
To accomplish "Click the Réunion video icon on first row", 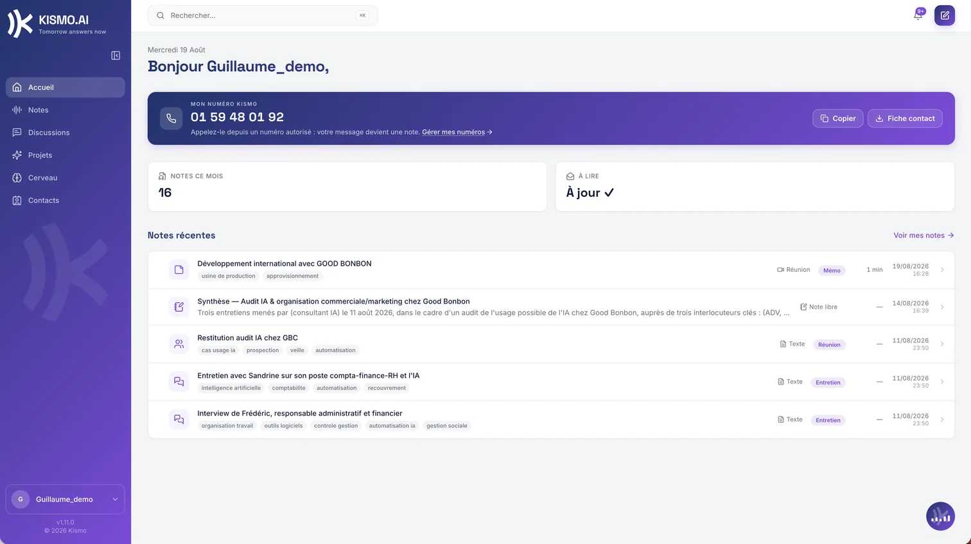I will [781, 270].
